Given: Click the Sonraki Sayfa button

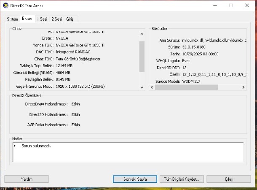Looking at the screenshot, I should pos(135,179).
